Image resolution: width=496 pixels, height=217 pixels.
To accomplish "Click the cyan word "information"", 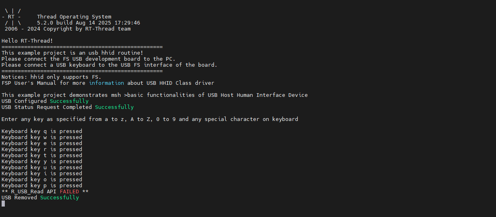I will [x=106, y=83].
